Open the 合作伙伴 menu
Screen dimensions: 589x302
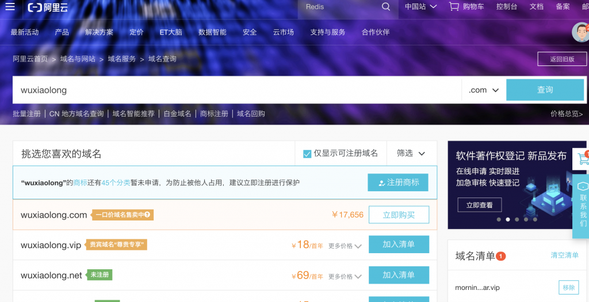coord(376,32)
